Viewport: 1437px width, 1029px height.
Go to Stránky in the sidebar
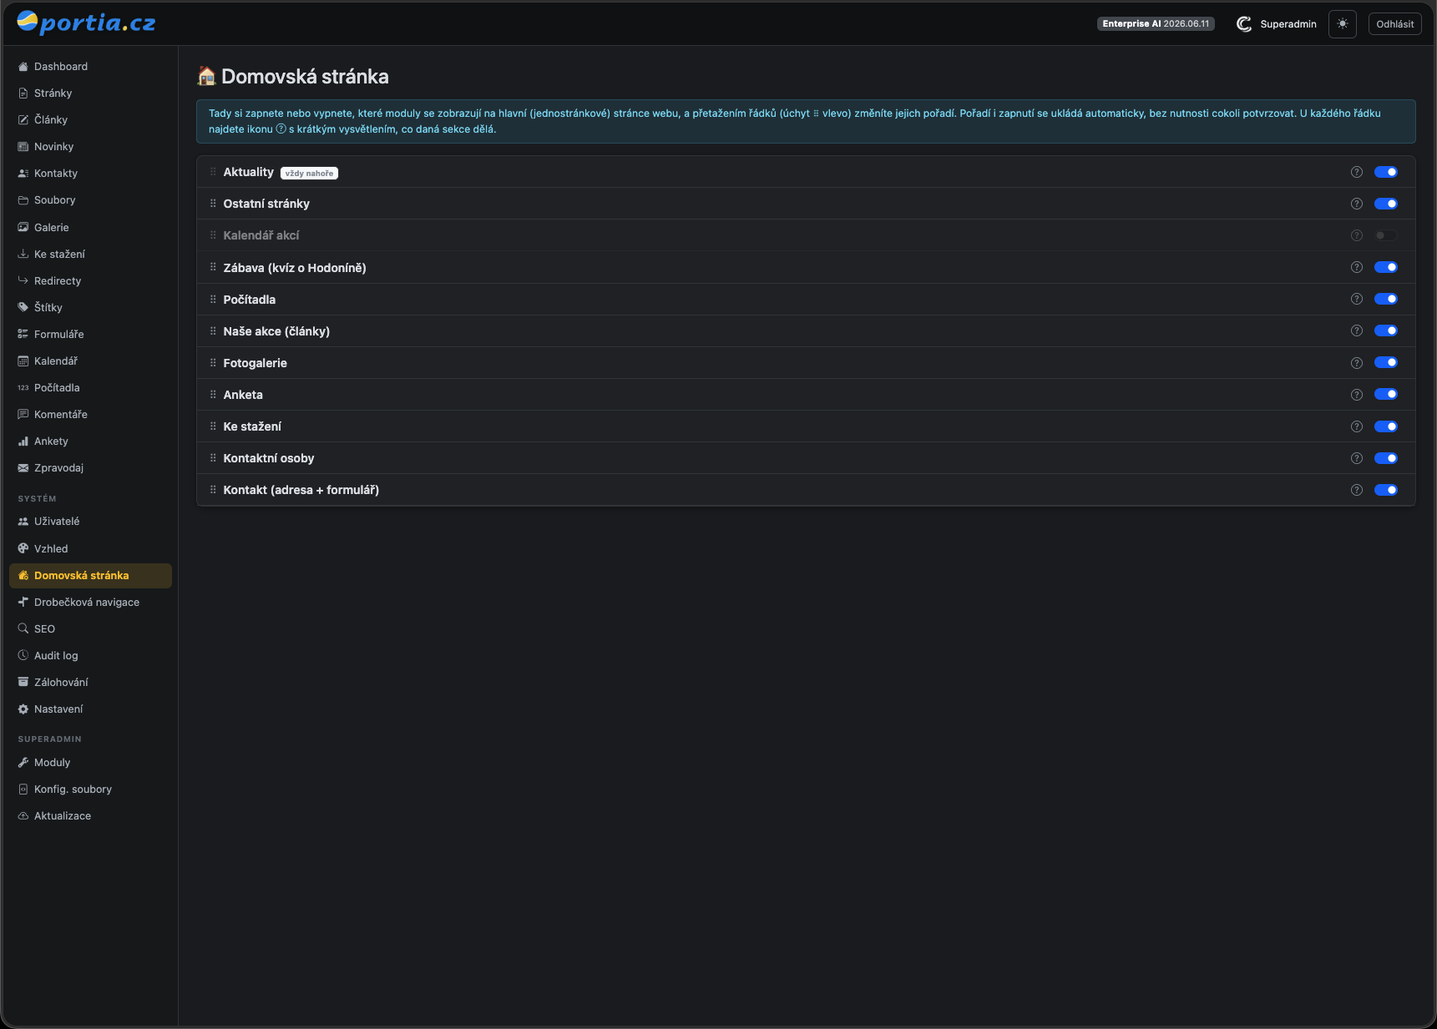coord(90,93)
